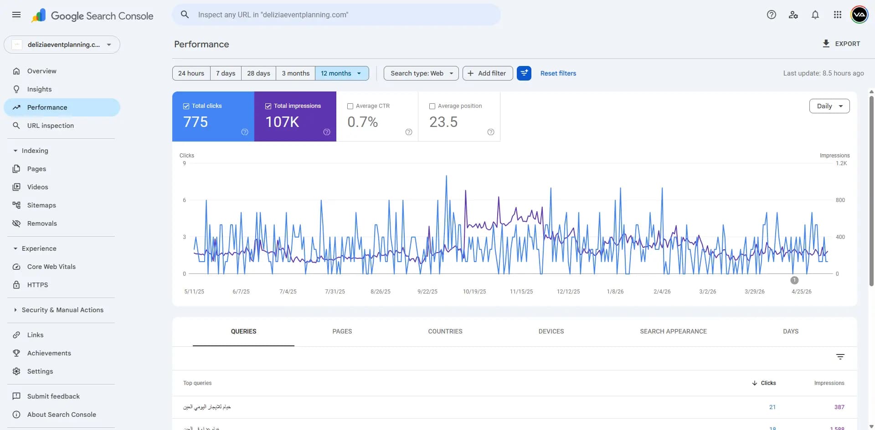The height and width of the screenshot is (430, 875).
Task: Click the Pages icon in sidebar
Action: [16, 169]
